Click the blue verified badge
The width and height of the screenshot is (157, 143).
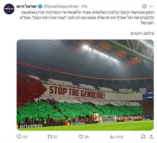[x=40, y=6]
